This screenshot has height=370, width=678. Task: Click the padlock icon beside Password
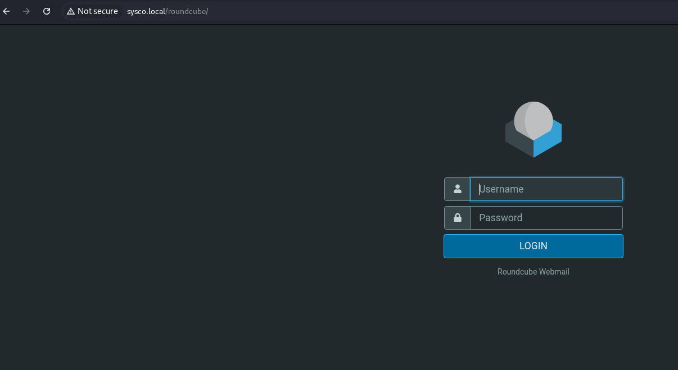tap(457, 218)
